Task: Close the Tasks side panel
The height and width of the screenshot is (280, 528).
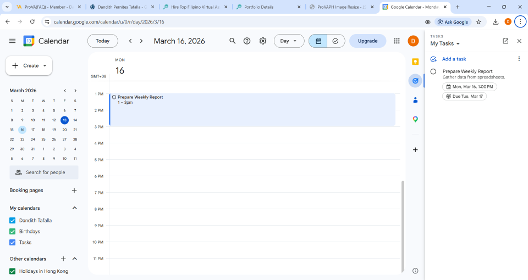Action: point(519,41)
